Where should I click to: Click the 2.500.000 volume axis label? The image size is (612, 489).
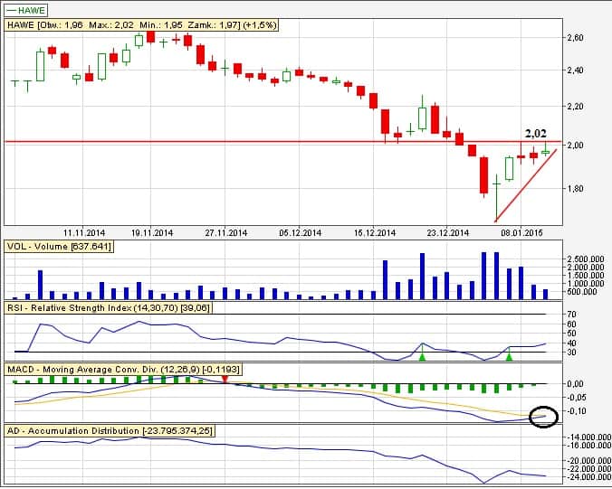click(x=586, y=259)
